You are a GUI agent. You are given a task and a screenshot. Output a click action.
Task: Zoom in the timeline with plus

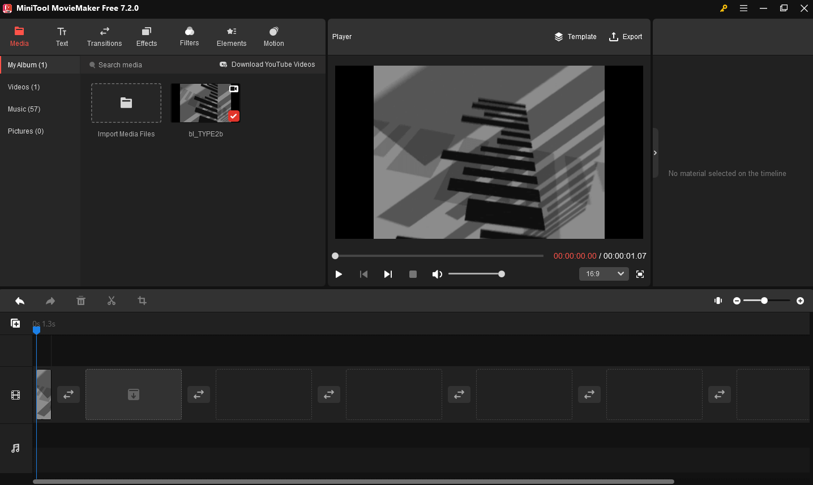800,301
